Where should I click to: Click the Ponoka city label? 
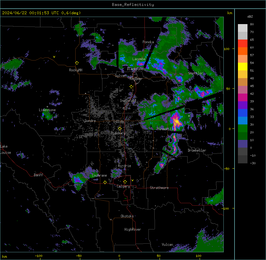click(x=148, y=42)
